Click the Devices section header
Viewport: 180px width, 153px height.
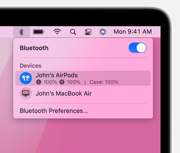pyautogui.click(x=30, y=66)
